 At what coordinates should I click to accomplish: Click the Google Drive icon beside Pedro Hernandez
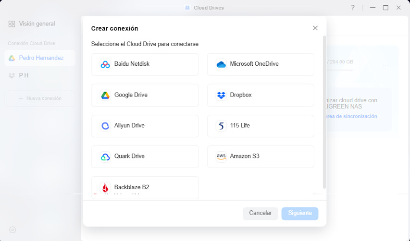pos(12,58)
